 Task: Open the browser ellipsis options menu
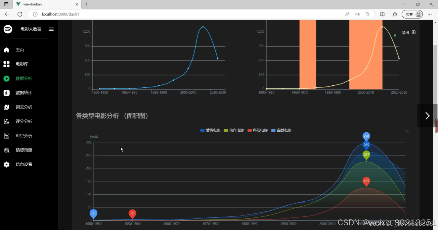pos(430,14)
